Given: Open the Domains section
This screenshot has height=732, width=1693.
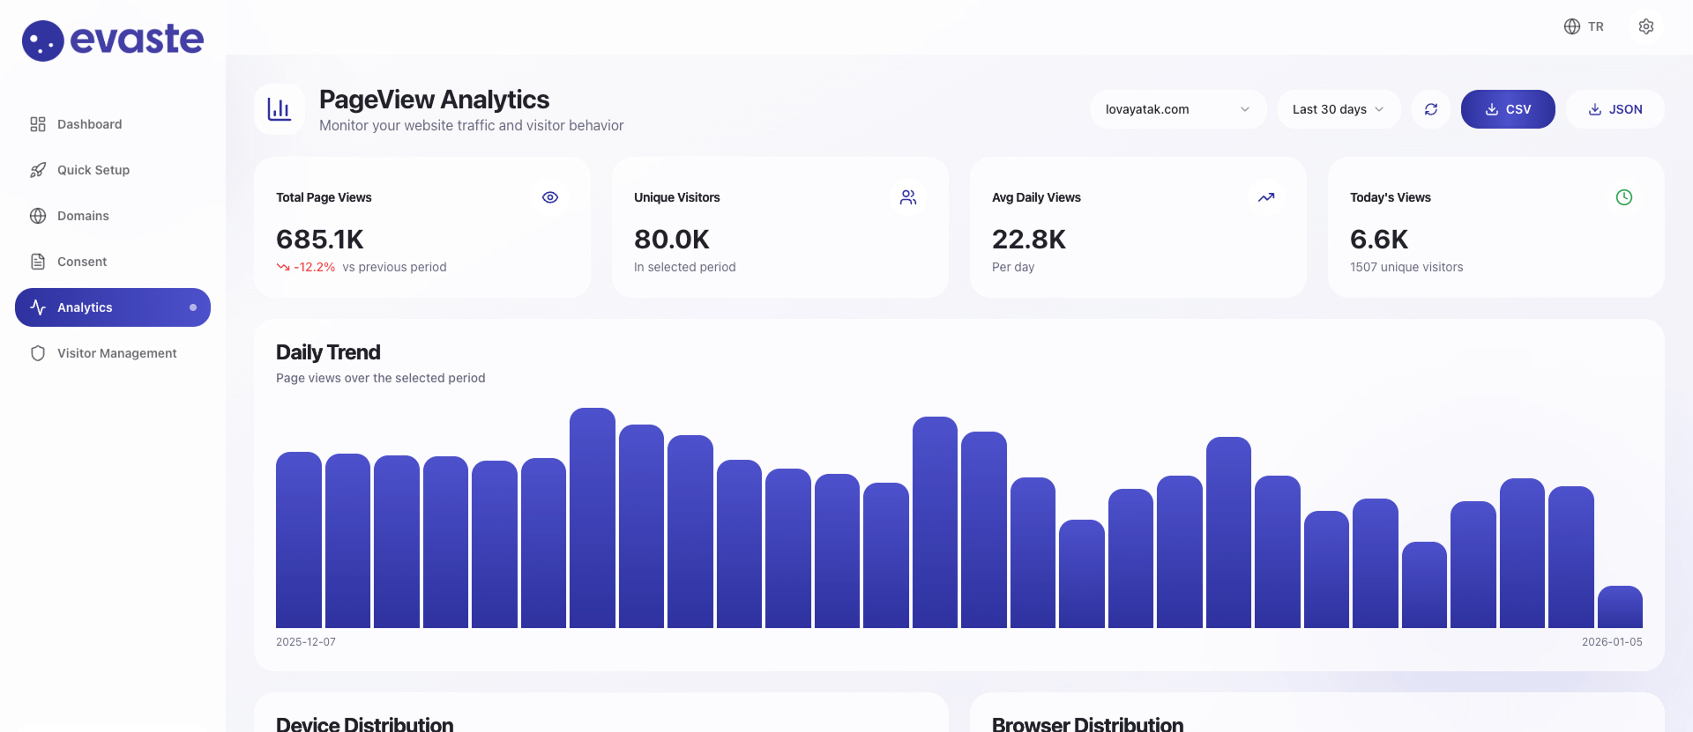Looking at the screenshot, I should [x=113, y=216].
